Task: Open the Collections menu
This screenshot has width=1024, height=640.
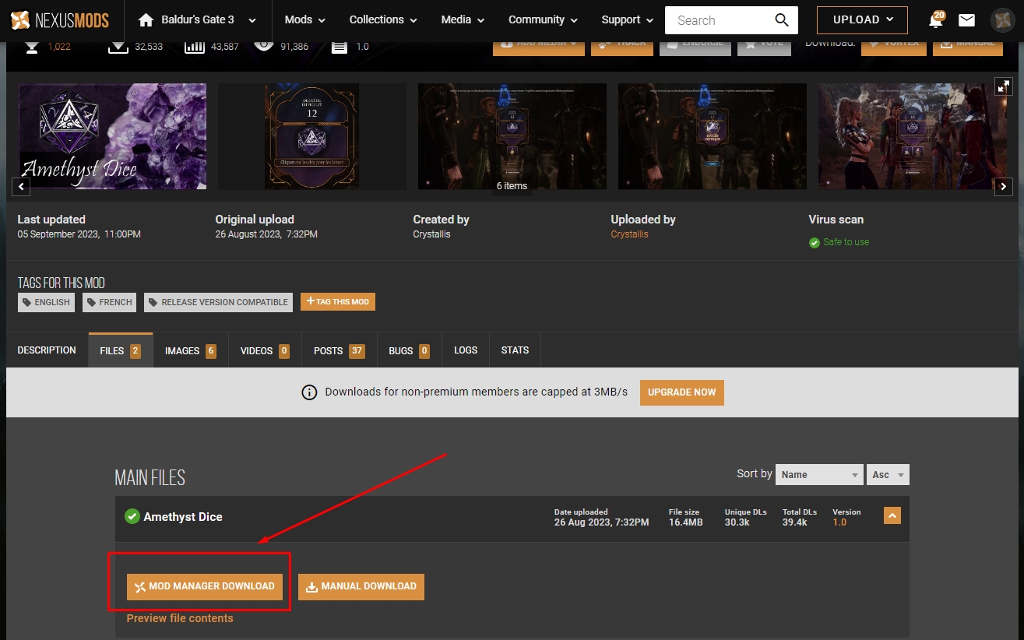Action: pyautogui.click(x=383, y=19)
